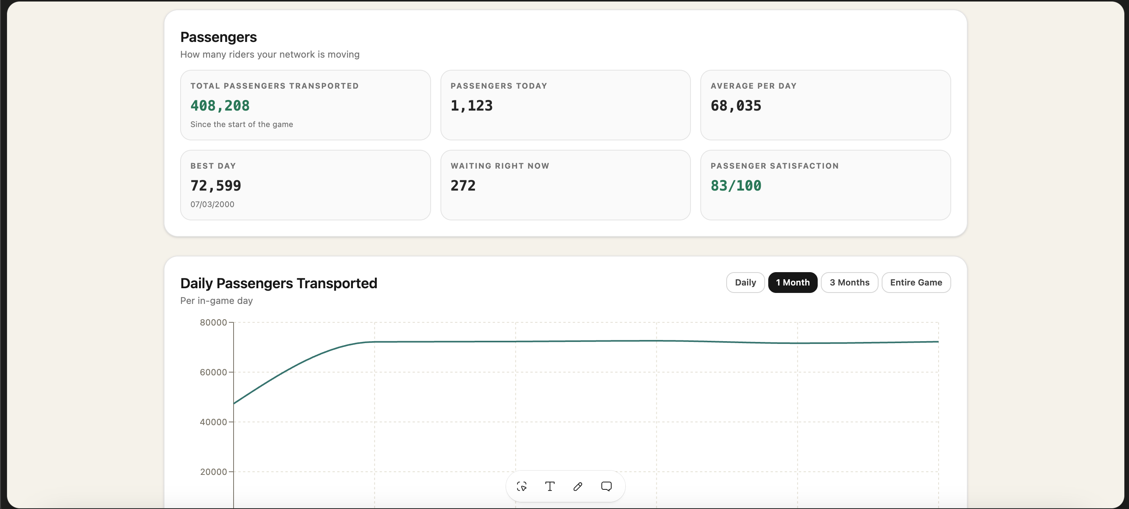This screenshot has height=509, width=1129.
Task: Open the comment bubble tool
Action: (x=606, y=486)
